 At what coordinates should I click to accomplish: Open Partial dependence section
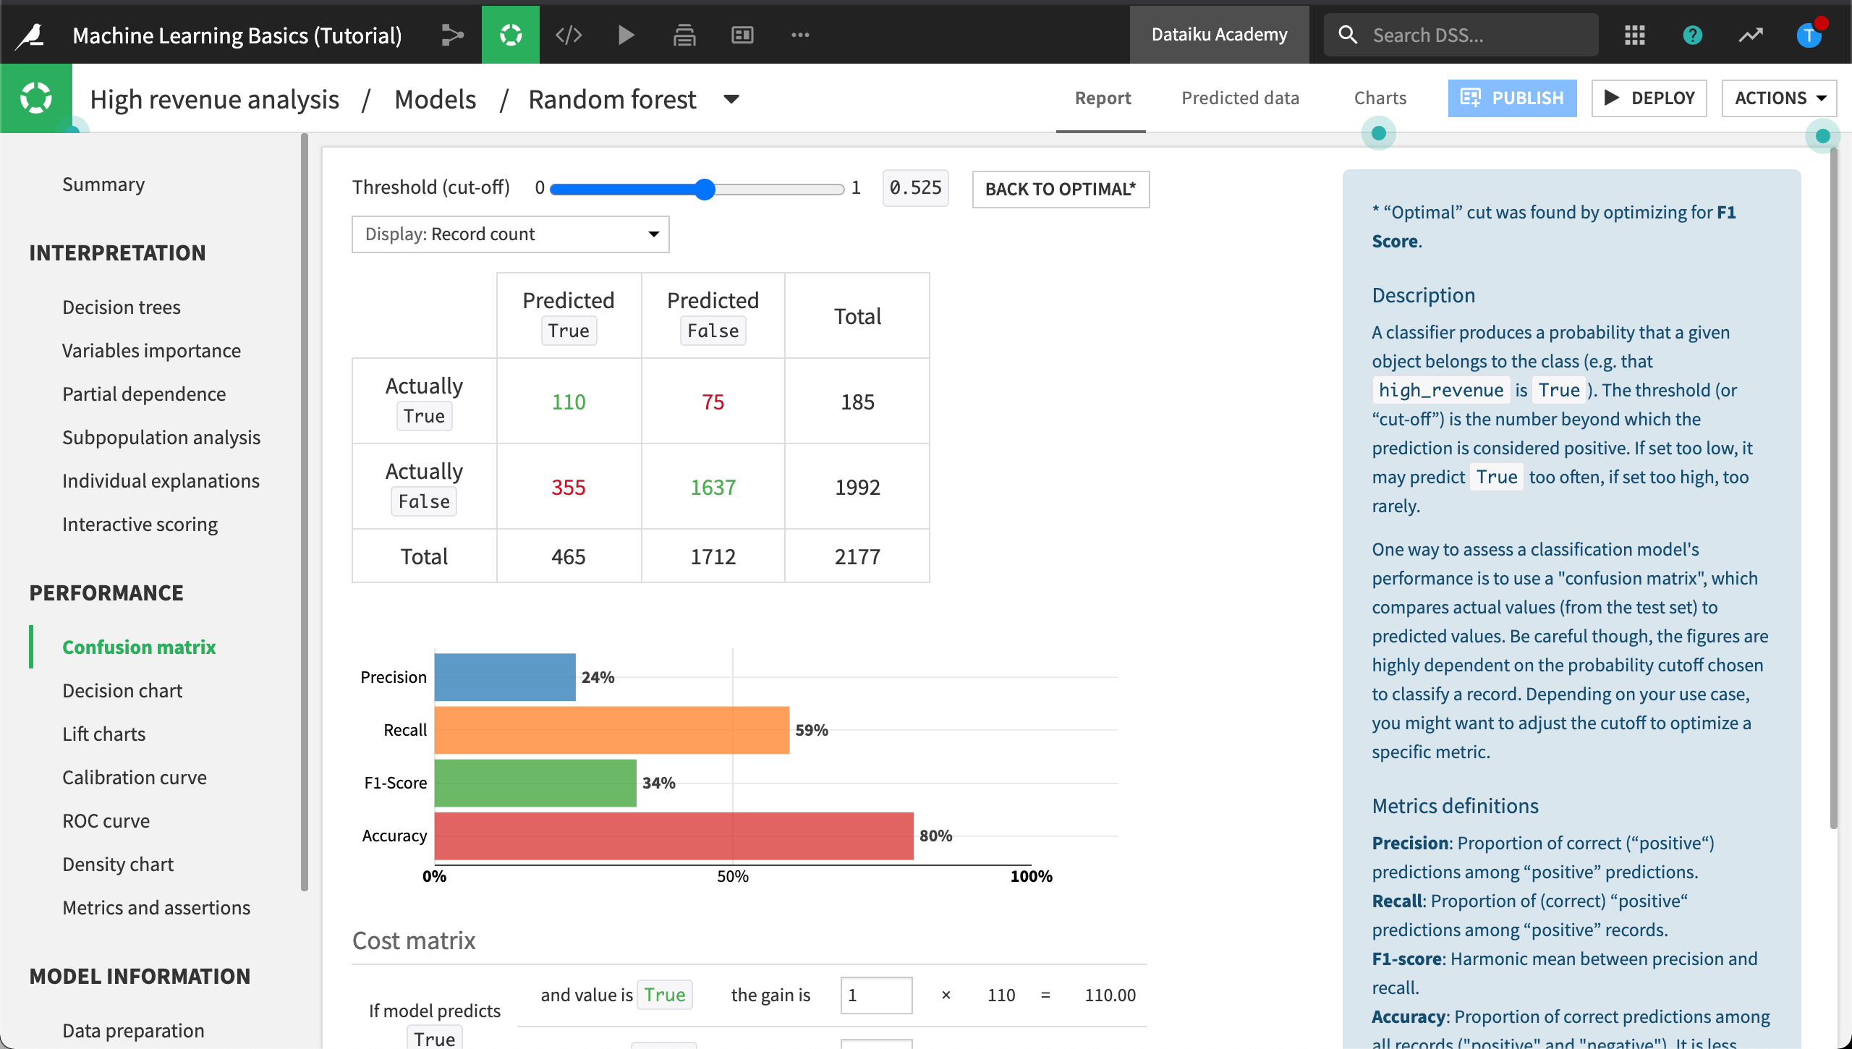click(144, 394)
